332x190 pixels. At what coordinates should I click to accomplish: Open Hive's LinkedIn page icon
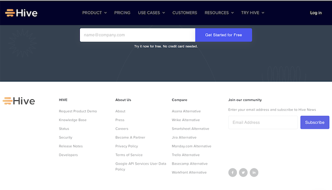(254, 172)
